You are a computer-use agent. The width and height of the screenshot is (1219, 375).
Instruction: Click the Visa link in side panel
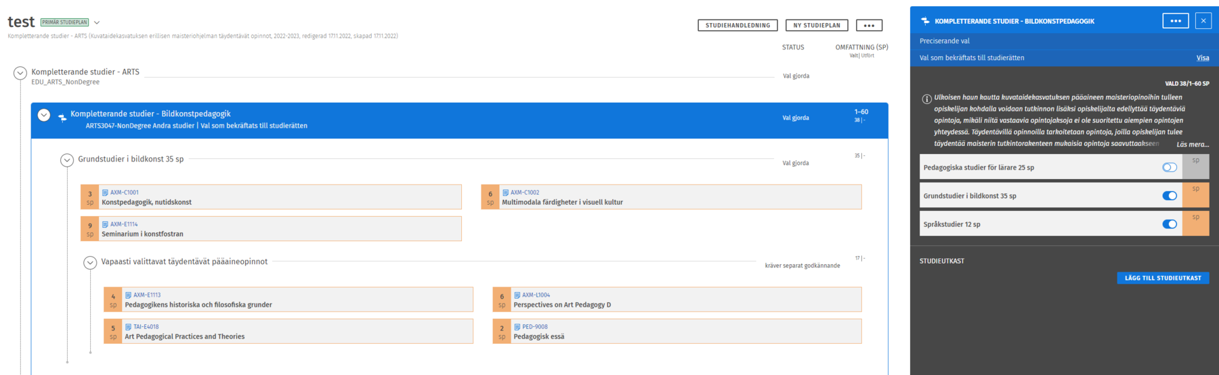[x=1202, y=58]
